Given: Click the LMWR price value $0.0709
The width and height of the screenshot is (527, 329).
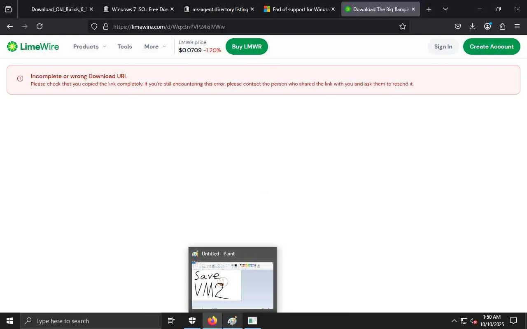Looking at the screenshot, I should [190, 50].
